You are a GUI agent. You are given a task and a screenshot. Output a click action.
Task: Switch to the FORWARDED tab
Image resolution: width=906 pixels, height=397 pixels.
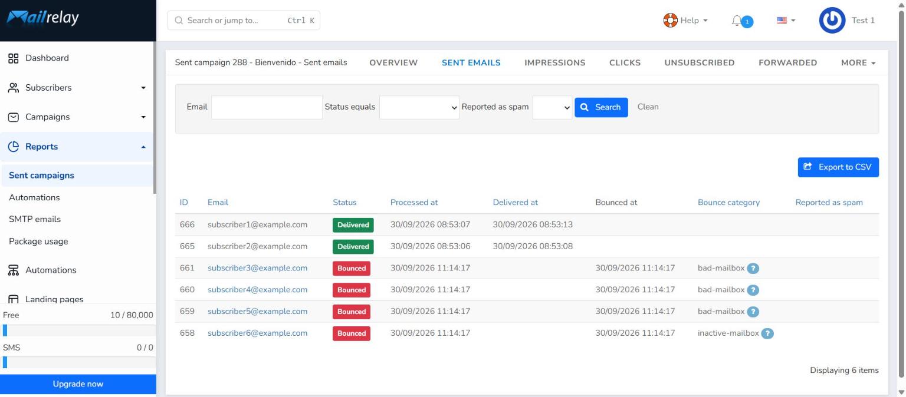[x=788, y=63]
